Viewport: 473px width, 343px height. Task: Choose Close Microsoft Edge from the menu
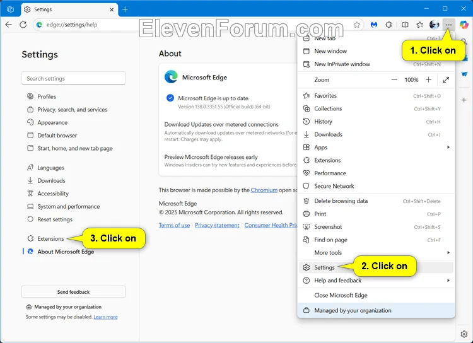(x=376, y=295)
